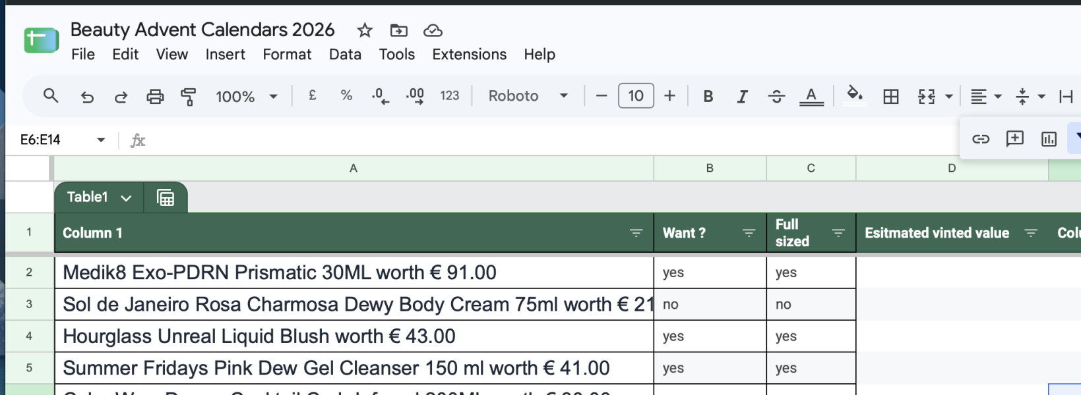This screenshot has width=1081, height=395.
Task: Open the Edit menu
Action: pos(125,55)
